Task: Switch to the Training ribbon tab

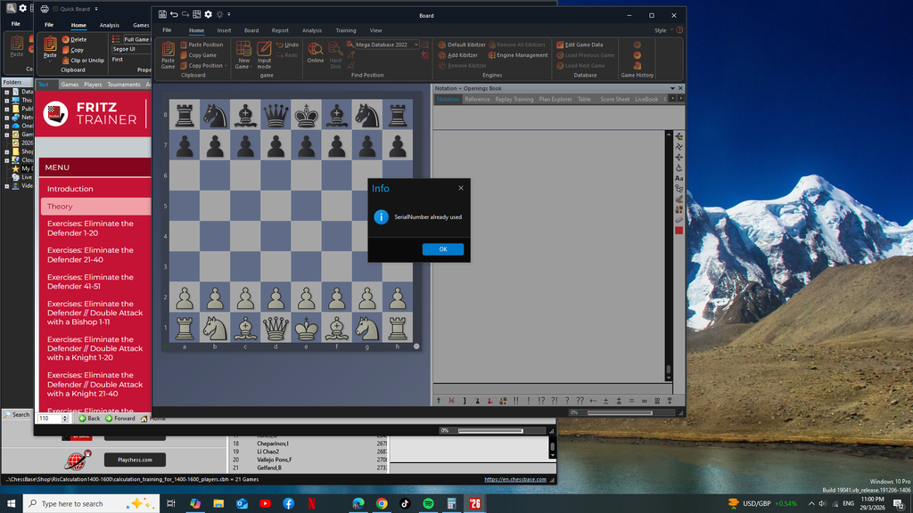Action: (345, 30)
